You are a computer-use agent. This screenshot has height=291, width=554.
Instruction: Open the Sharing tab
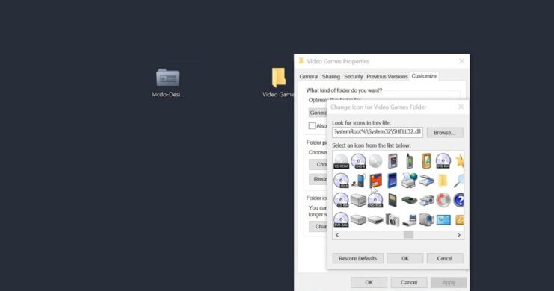click(x=330, y=77)
